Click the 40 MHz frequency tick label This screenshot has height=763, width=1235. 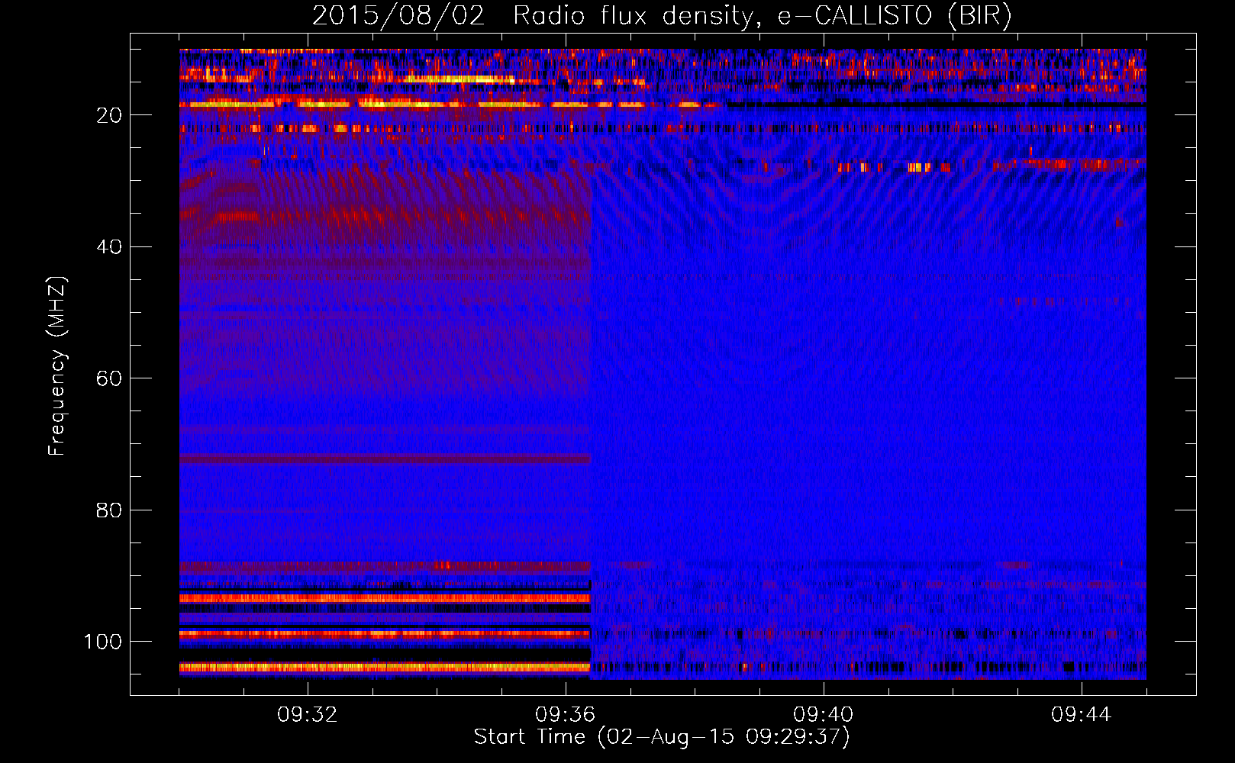coord(109,247)
